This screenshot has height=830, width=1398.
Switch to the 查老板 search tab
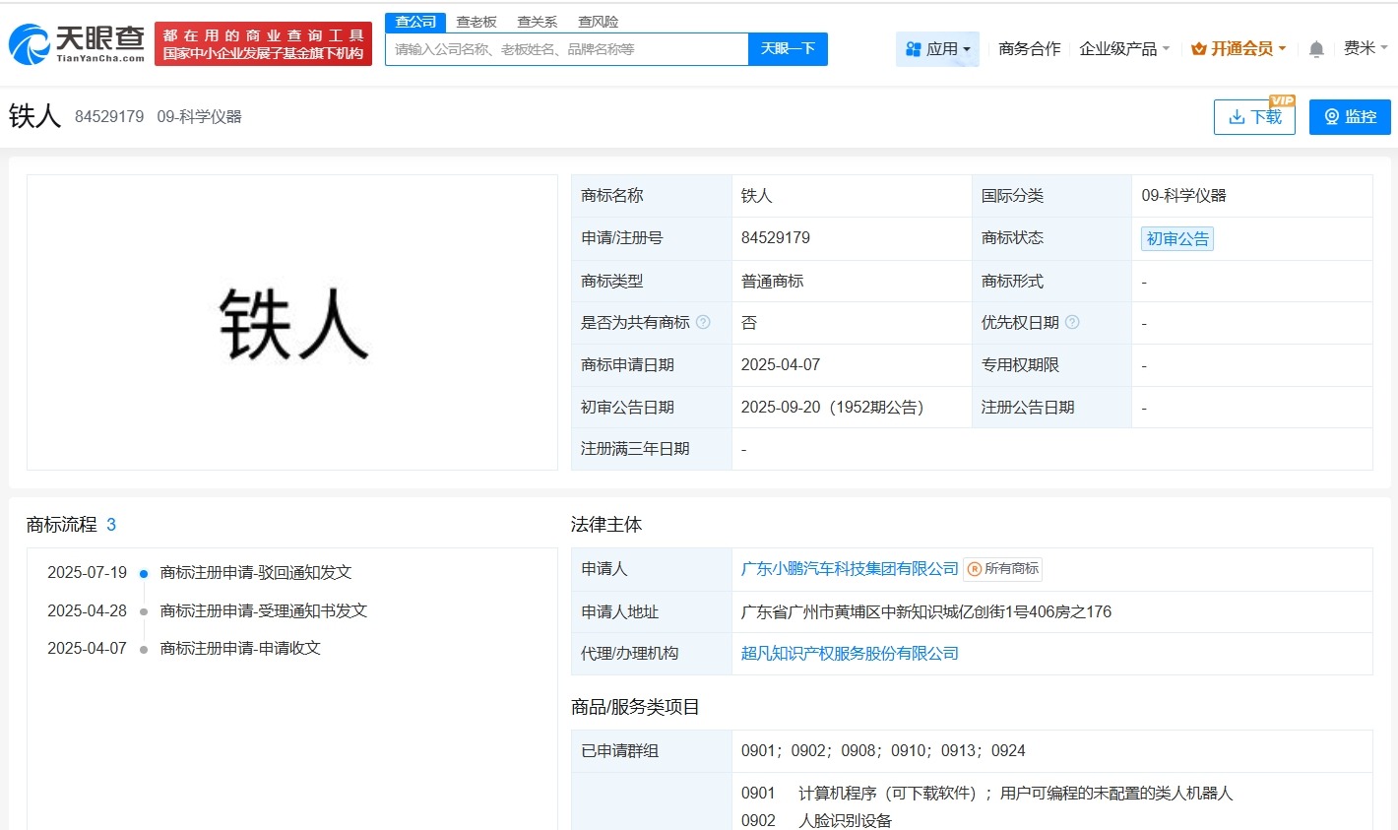pos(477,21)
